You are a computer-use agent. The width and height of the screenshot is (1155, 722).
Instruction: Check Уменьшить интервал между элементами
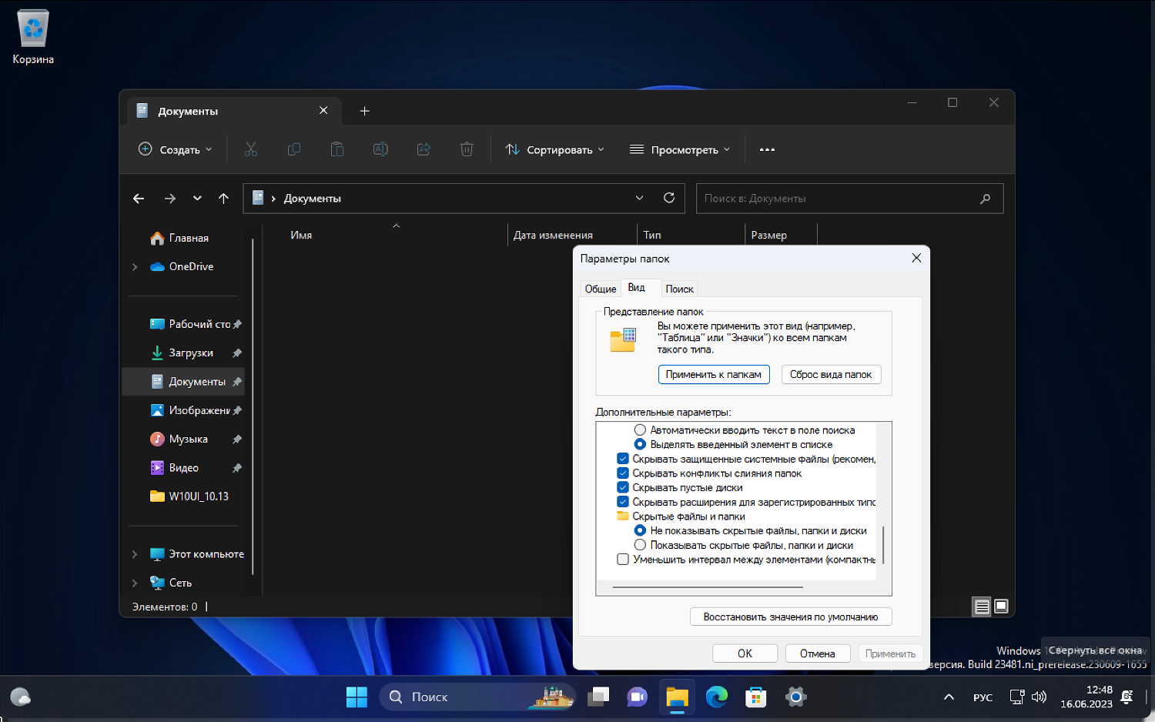622,559
